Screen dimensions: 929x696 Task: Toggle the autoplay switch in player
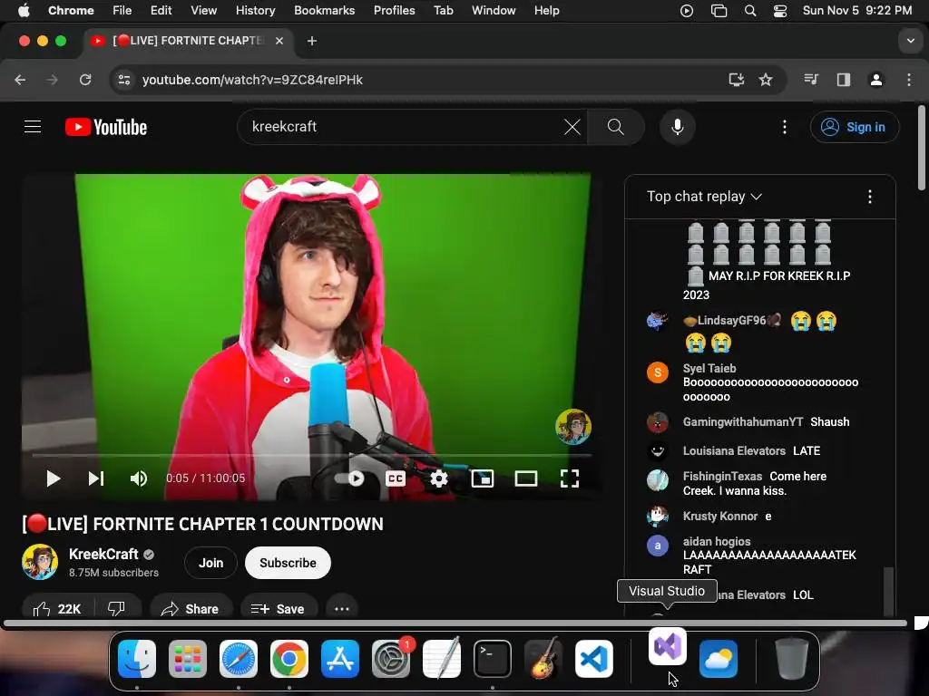tap(349, 478)
